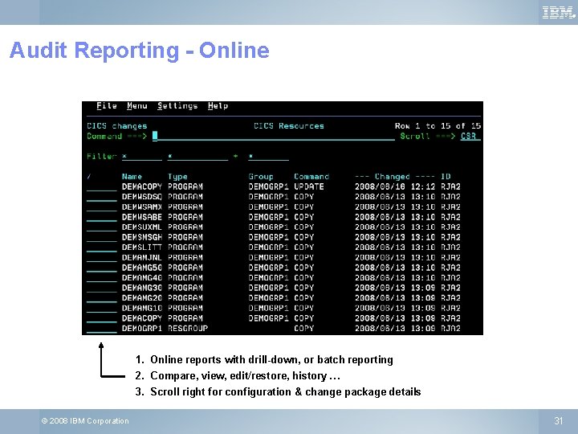The height and width of the screenshot is (434, 578).
Task: Click the UPDATE command cell
Action: click(309, 186)
